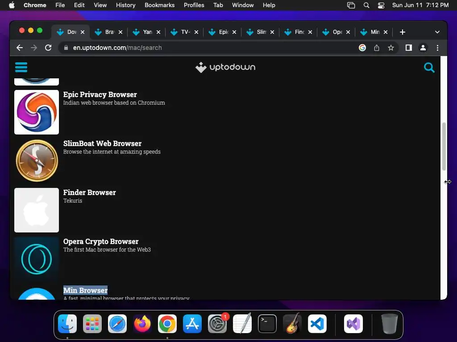Viewport: 457px width, 342px height.
Task: Click the SlimBoat compass thumbnail
Action: 37,161
